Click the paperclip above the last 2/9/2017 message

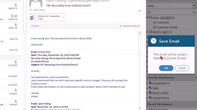pos(16,101)
